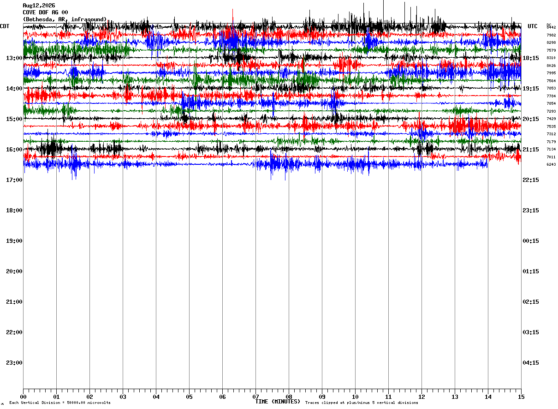Click the 22:15 UTC time label
Image resolution: width=558 pixels, height=409 pixels.
530,180
